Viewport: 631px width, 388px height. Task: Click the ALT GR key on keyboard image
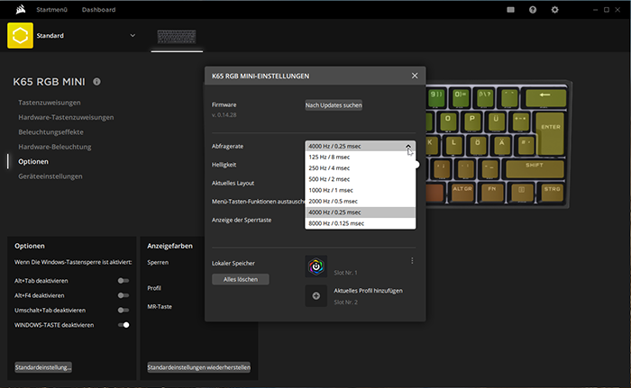(462, 193)
